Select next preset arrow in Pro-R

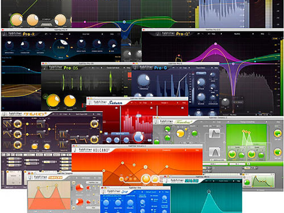[102, 34]
